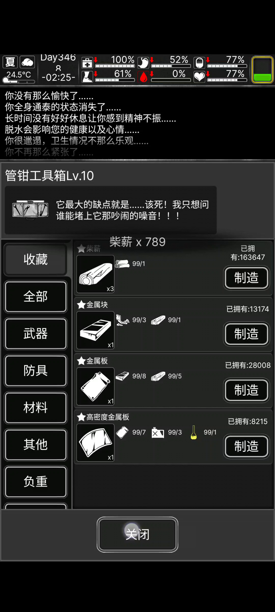
Task: Switch to the 武器 weapons category
Action: tap(36, 334)
